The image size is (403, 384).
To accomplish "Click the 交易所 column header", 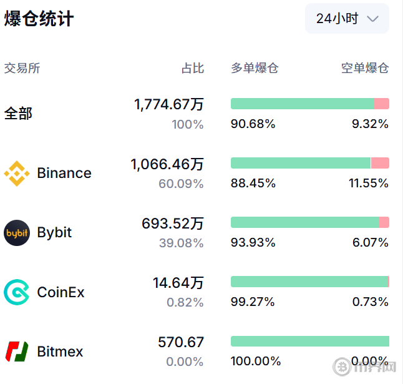I will [x=22, y=68].
